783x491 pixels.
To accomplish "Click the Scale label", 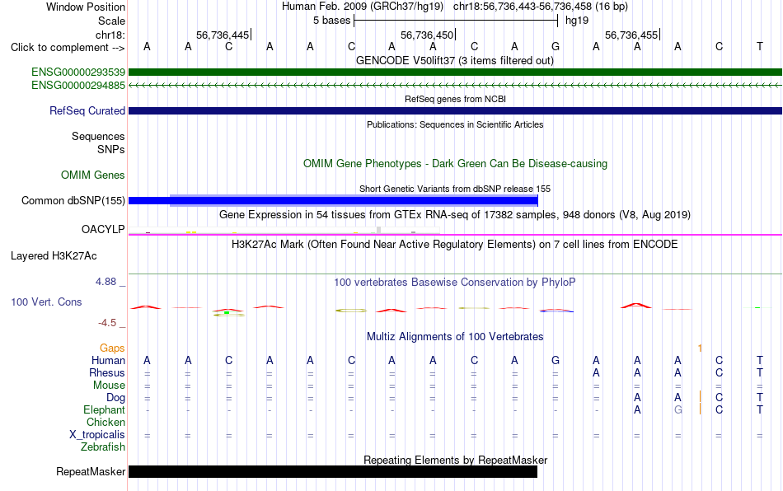I will 112,21.
